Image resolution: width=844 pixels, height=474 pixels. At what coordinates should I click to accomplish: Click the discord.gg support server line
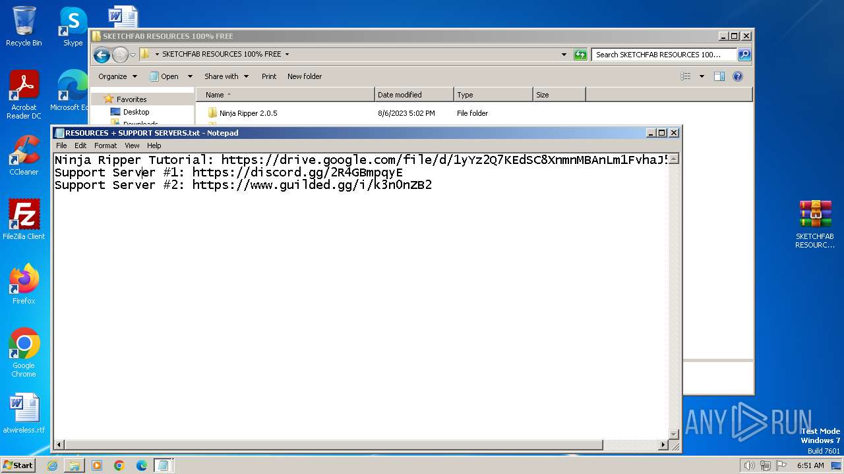(228, 172)
